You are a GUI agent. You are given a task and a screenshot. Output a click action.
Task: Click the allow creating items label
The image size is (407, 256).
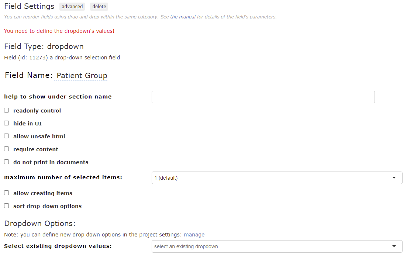43,193
